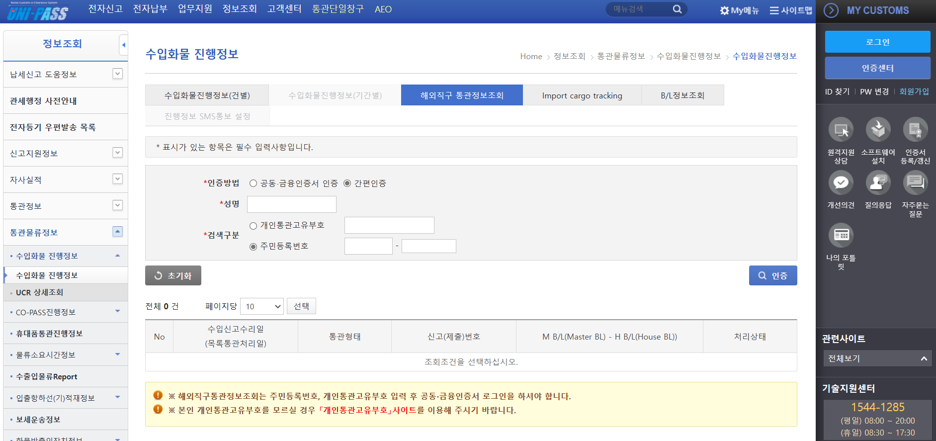Collapse 통관물류정보 menu
The image size is (936, 441).
pyautogui.click(x=117, y=232)
